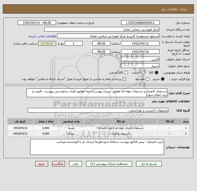
Task: Click the پاسخ به نیاز button
Action: pos(149,164)
